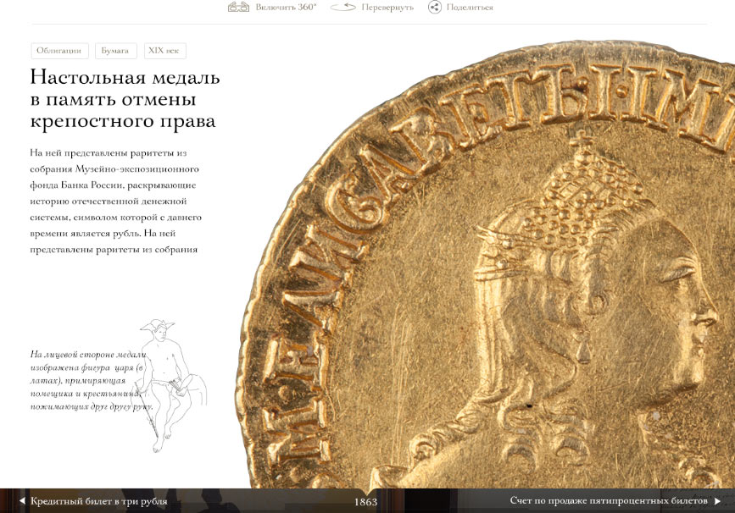The height and width of the screenshot is (513, 735).
Task: Filter by the 'XIX век' tag
Action: (164, 51)
